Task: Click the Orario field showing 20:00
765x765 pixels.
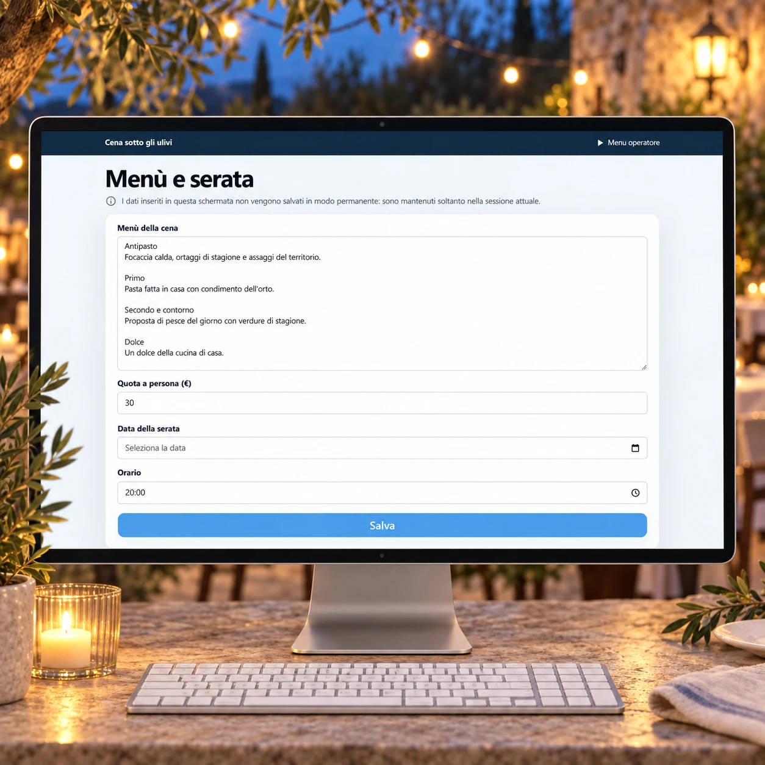Action: pos(382,493)
